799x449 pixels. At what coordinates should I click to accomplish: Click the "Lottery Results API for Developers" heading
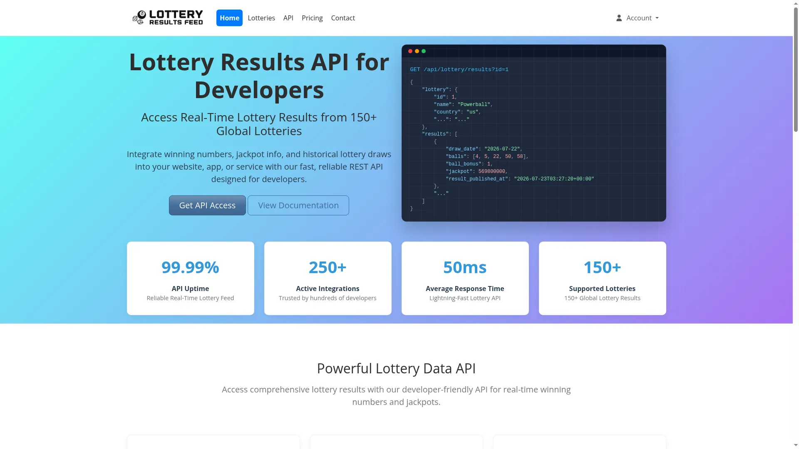coord(259,76)
